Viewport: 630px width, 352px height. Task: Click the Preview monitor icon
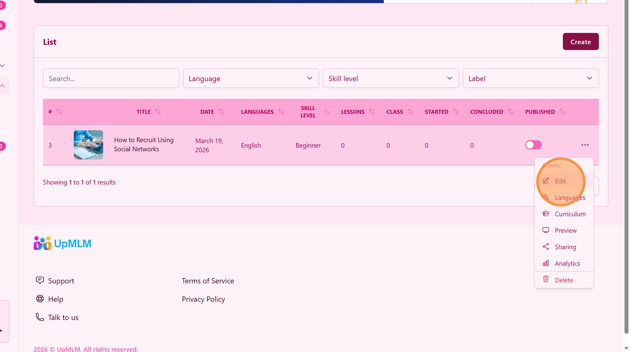[546, 230]
